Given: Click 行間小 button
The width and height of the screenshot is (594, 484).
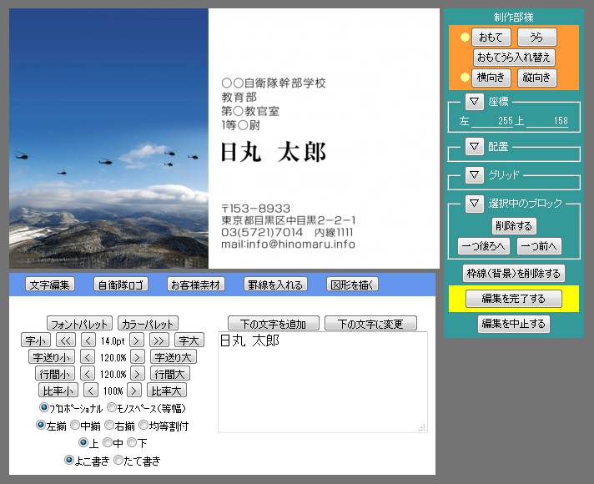Looking at the screenshot, I should 55,374.
